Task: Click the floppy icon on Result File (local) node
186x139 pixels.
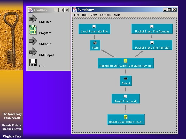Action: [125, 96]
